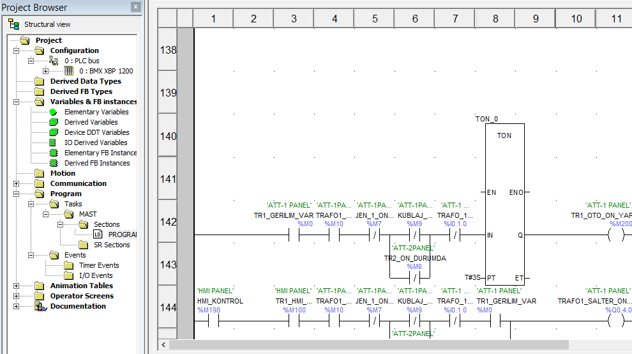Select the TR1_GERILIM_VAR %M0 contact on row 142
Image resolution: width=632 pixels, height=354 pixels.
pyautogui.click(x=294, y=235)
